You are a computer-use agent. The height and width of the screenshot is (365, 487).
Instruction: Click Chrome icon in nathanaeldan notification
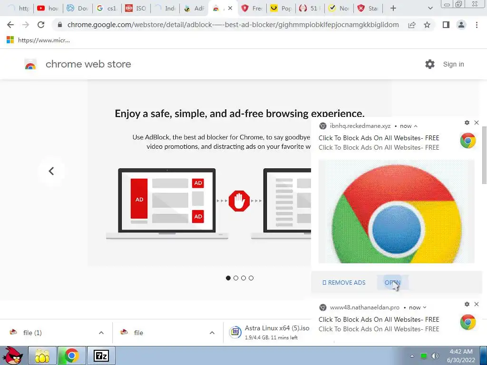coord(468,323)
